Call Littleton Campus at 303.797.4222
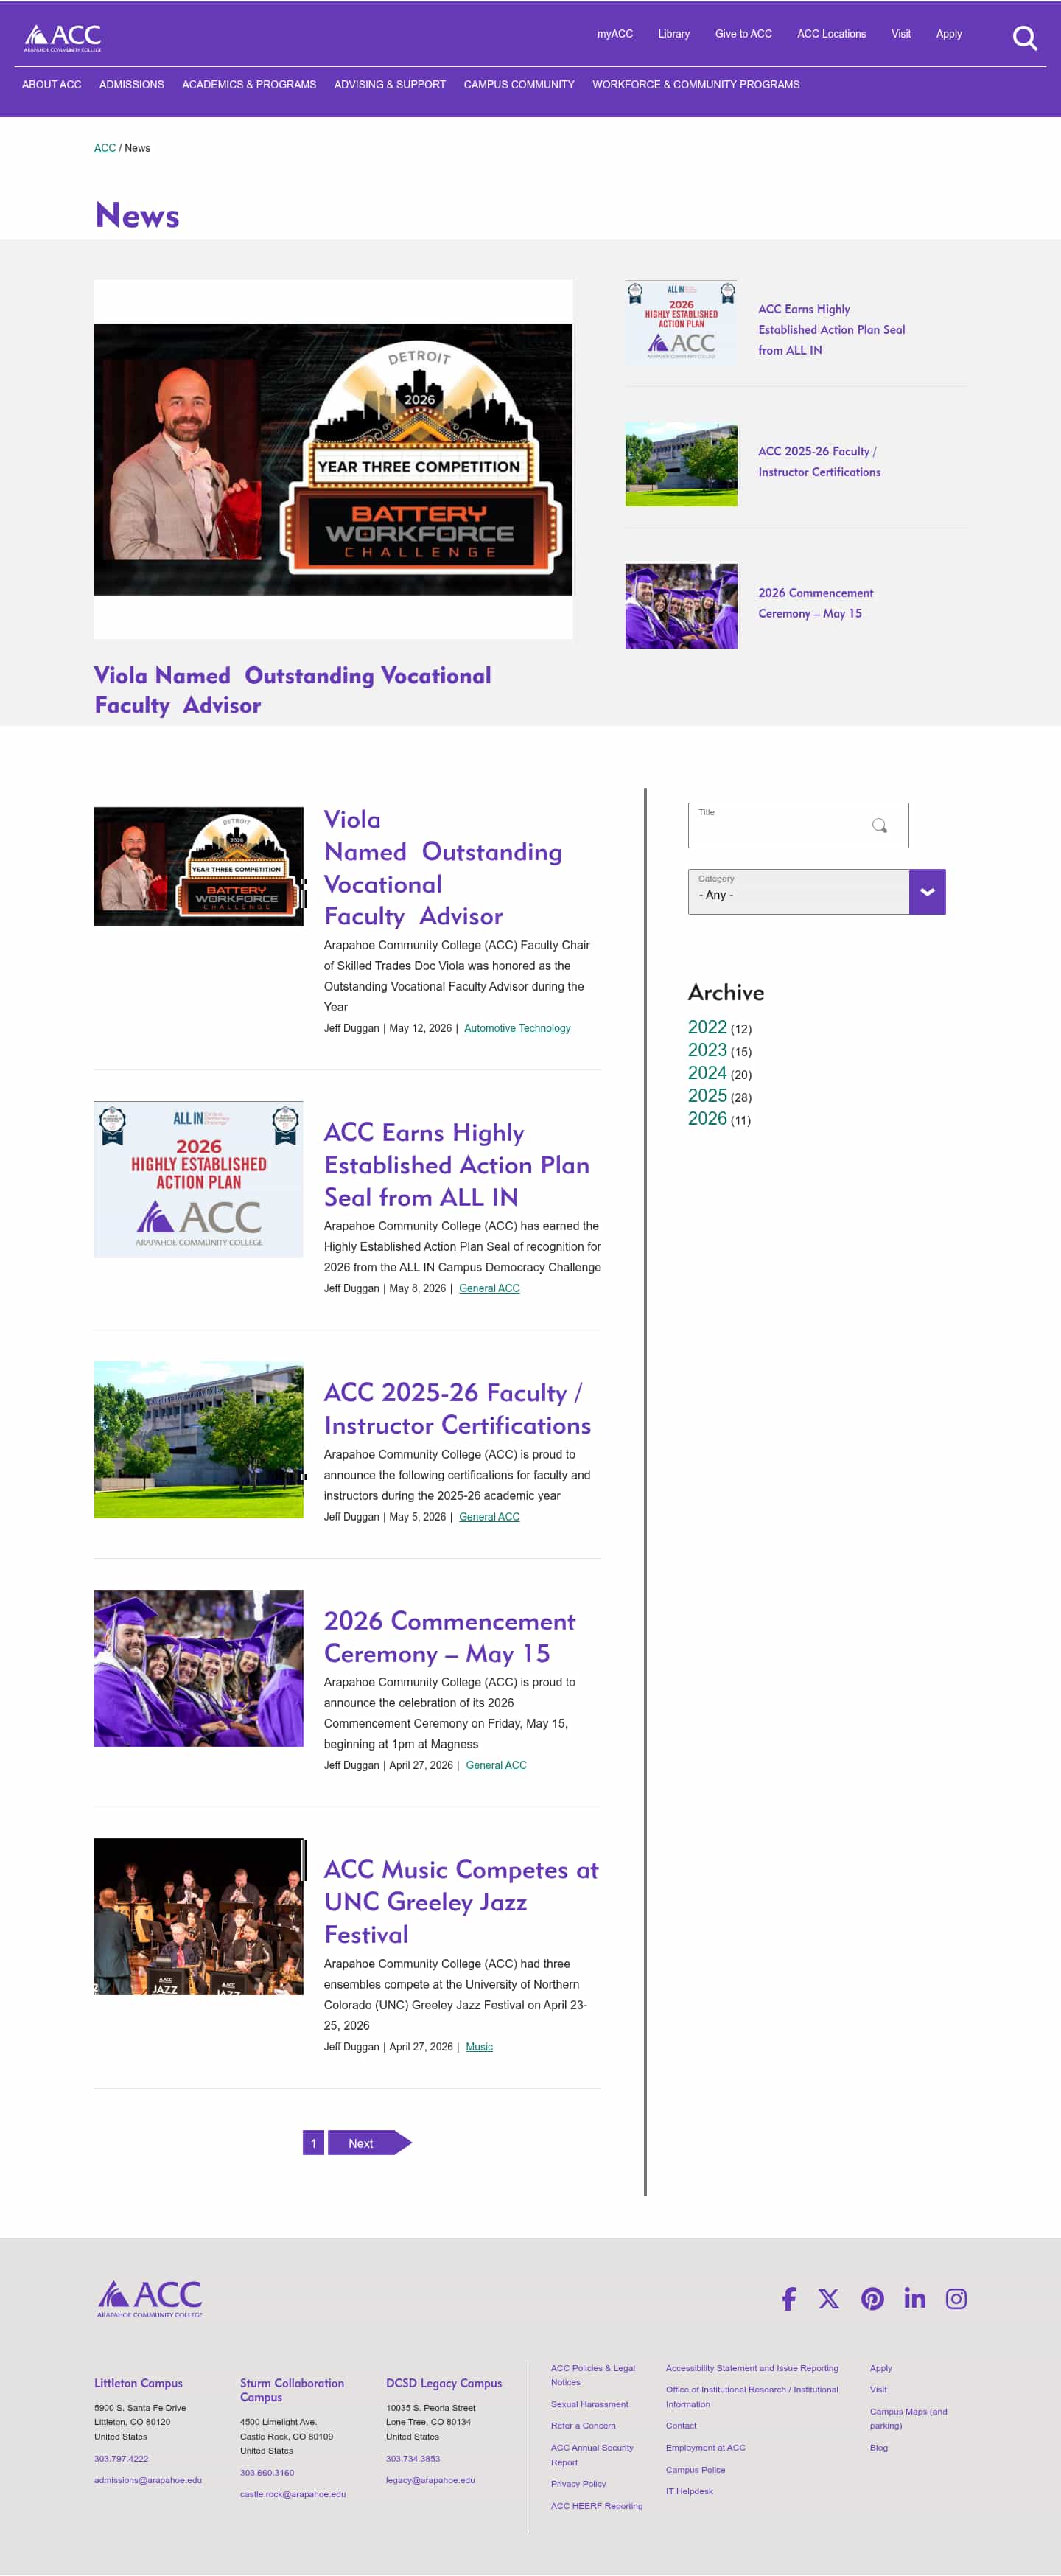Screen dimensions: 1061x2576 click(121, 2458)
